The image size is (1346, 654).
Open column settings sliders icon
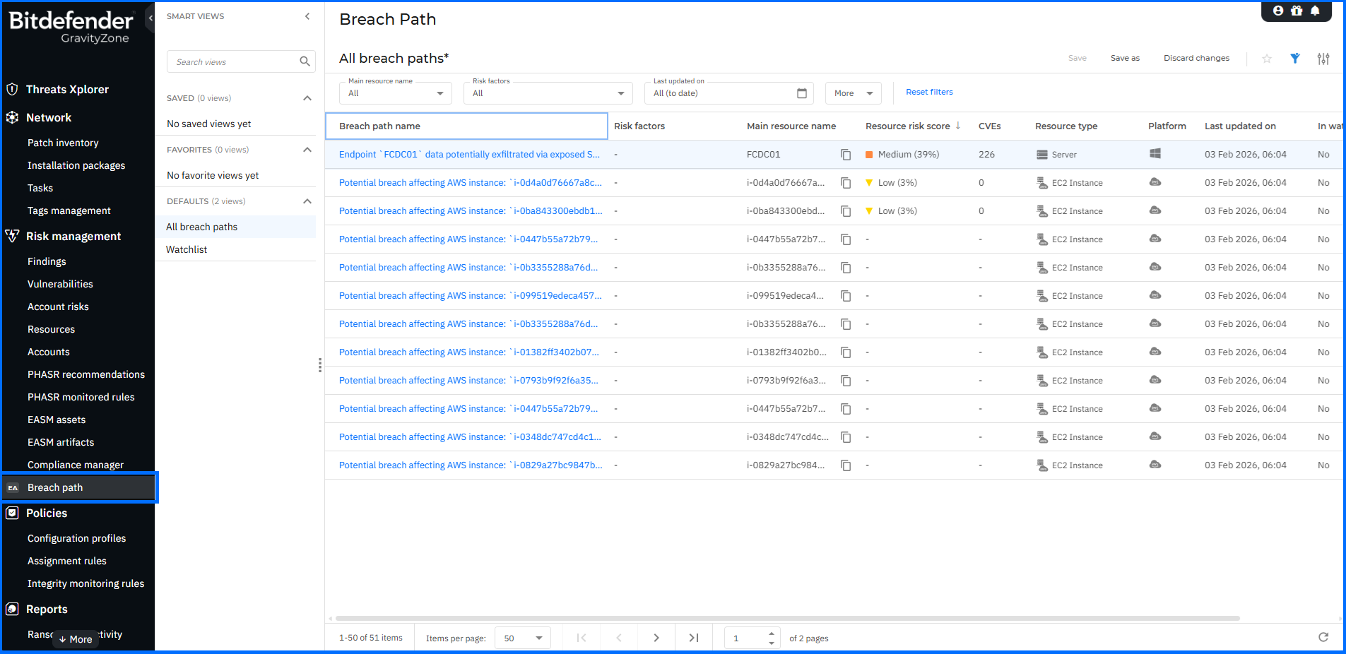tap(1323, 59)
